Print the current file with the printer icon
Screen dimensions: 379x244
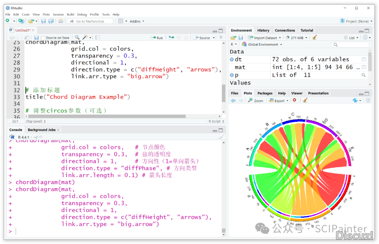pos(61,21)
